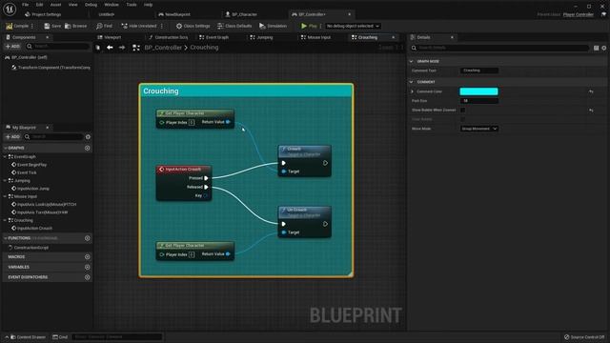The height and width of the screenshot is (343, 610).
Task: Add a new graph with the Graphs plus icon
Action: 87,149
